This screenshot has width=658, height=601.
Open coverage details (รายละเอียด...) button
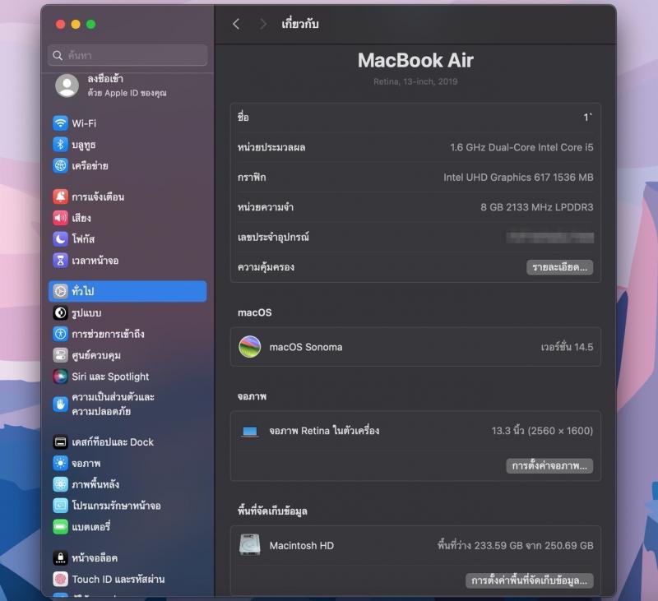pyautogui.click(x=560, y=267)
